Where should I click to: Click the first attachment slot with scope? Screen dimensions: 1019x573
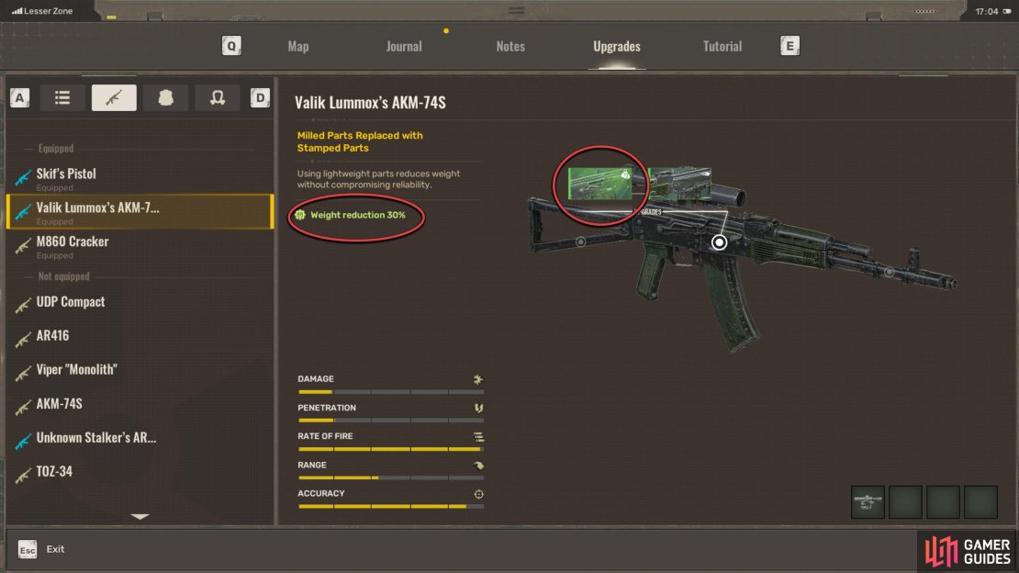pyautogui.click(x=868, y=502)
